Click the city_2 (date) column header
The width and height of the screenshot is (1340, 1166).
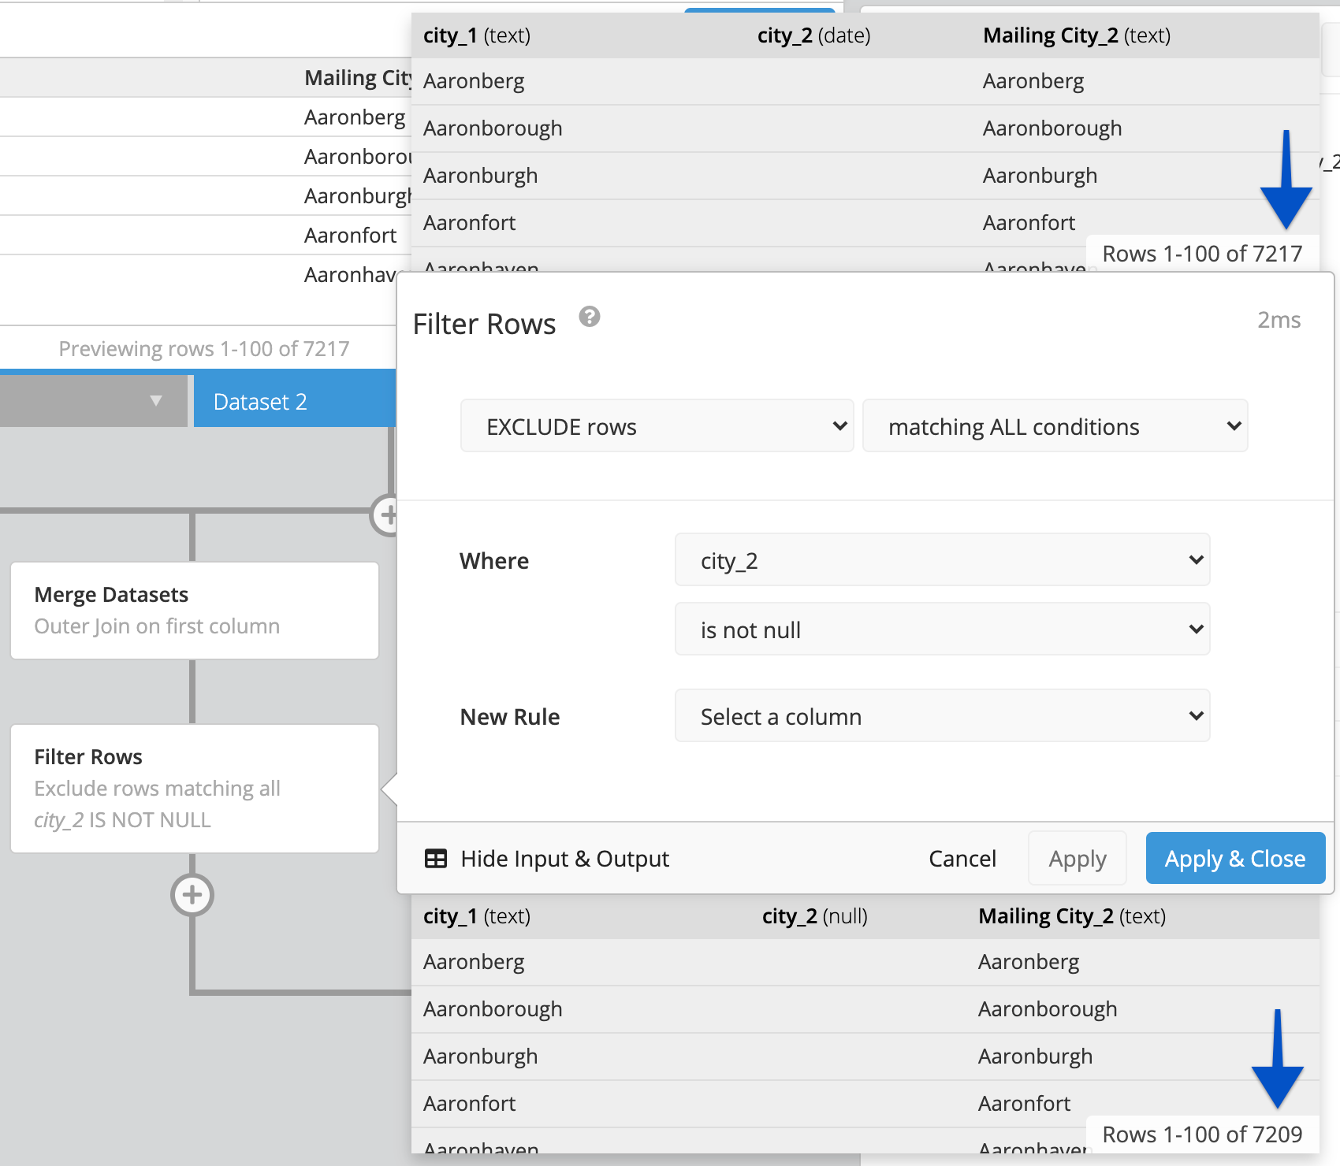point(814,35)
